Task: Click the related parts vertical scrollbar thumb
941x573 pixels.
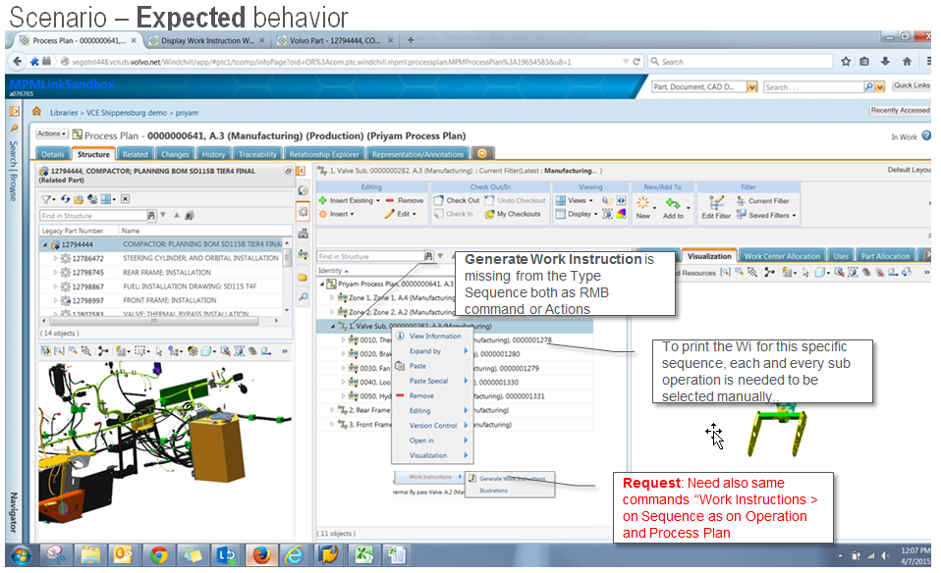Action: point(288,258)
